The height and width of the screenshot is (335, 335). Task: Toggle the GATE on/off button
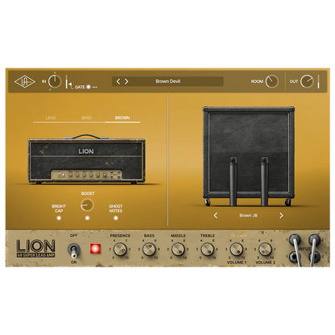[89, 87]
